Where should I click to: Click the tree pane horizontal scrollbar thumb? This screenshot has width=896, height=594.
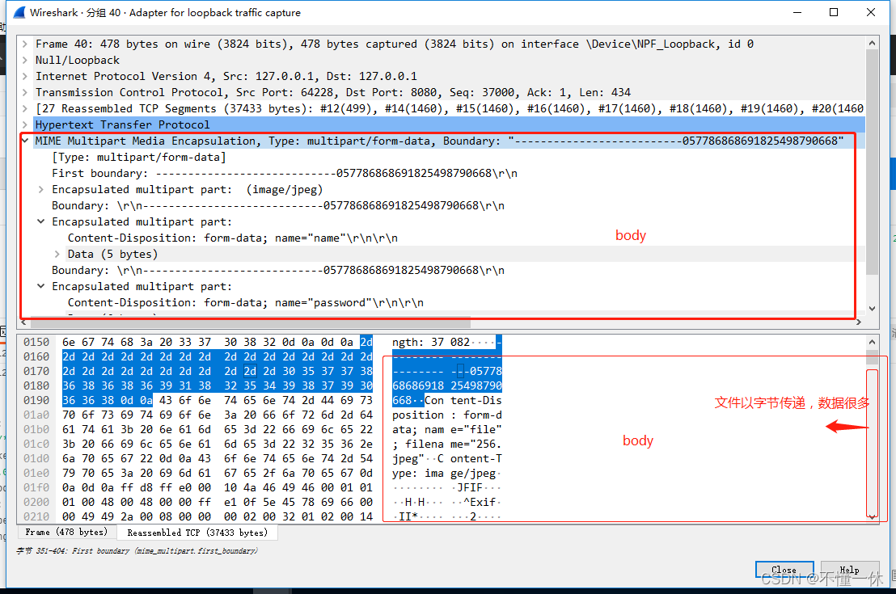coord(250,322)
